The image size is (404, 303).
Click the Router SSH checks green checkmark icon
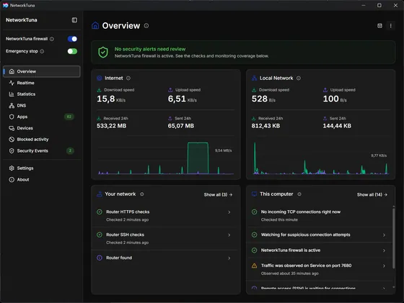tap(100, 235)
